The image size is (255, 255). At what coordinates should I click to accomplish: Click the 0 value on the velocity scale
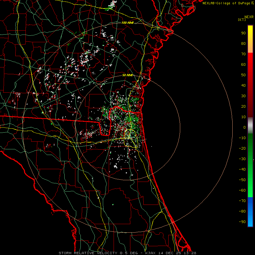[245, 127]
